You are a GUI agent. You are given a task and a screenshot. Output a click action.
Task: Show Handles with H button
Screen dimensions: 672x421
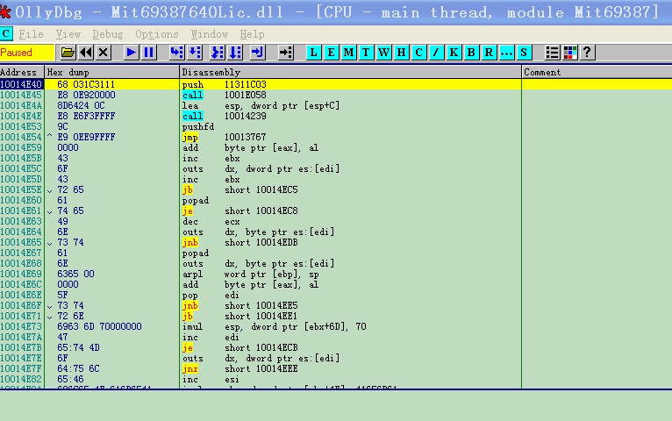click(x=401, y=53)
